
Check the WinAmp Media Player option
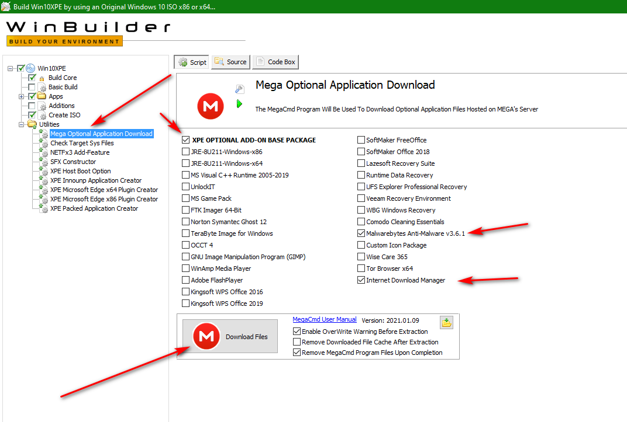click(185, 268)
